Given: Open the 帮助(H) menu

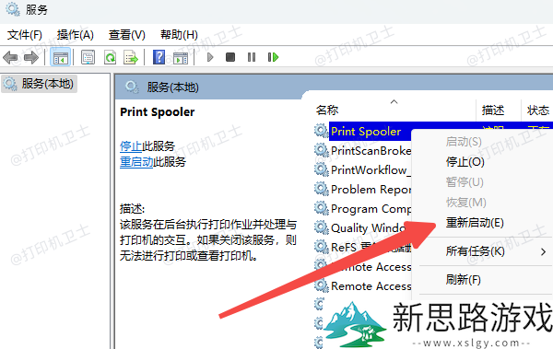Looking at the screenshot, I should [179, 35].
